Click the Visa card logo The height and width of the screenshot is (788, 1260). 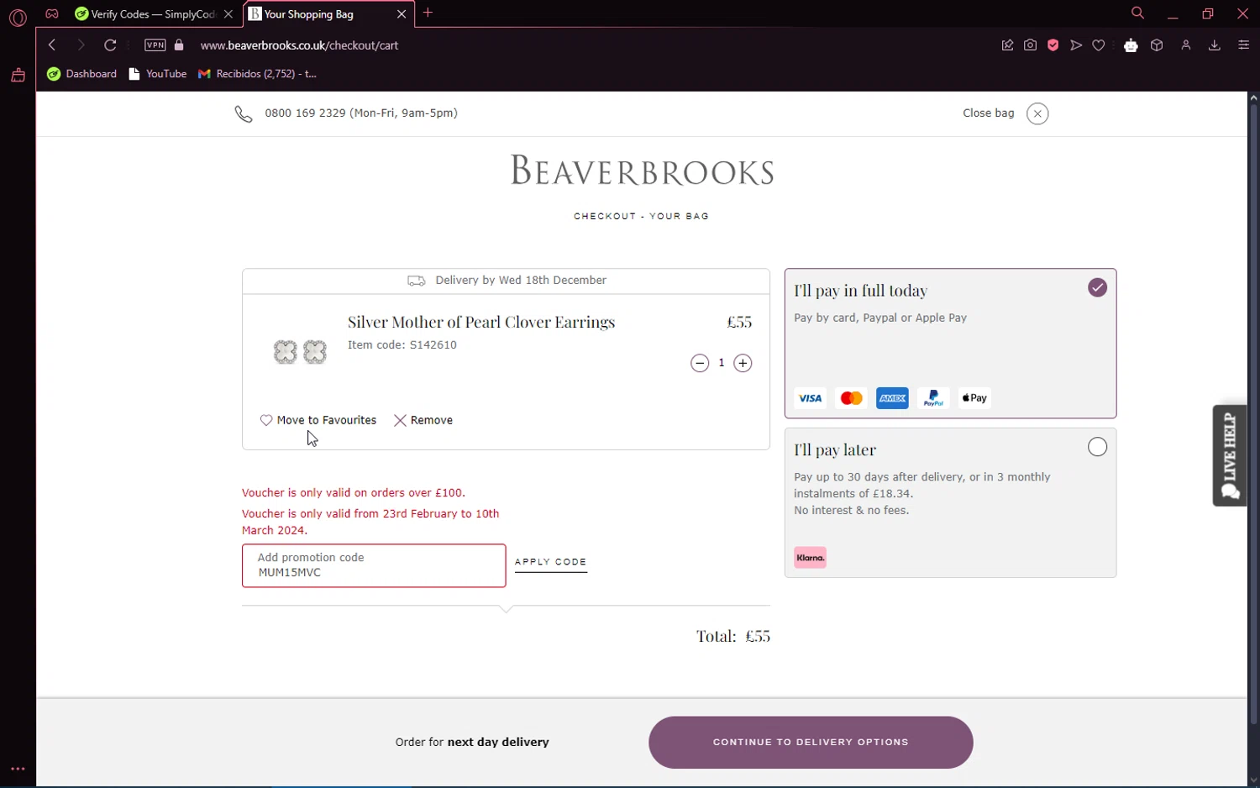(x=810, y=398)
